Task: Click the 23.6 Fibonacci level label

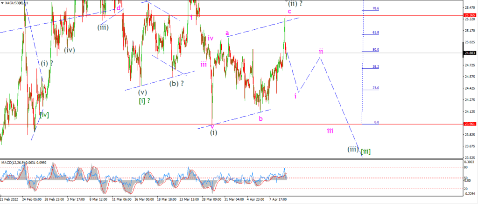Action: 376,88
